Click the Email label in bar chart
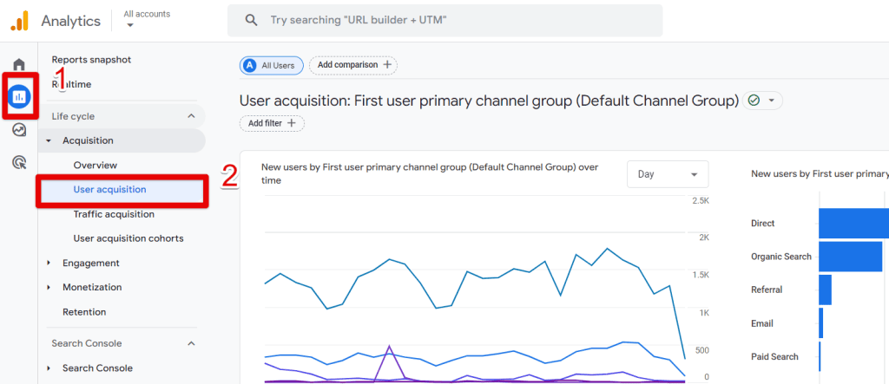 click(x=762, y=323)
